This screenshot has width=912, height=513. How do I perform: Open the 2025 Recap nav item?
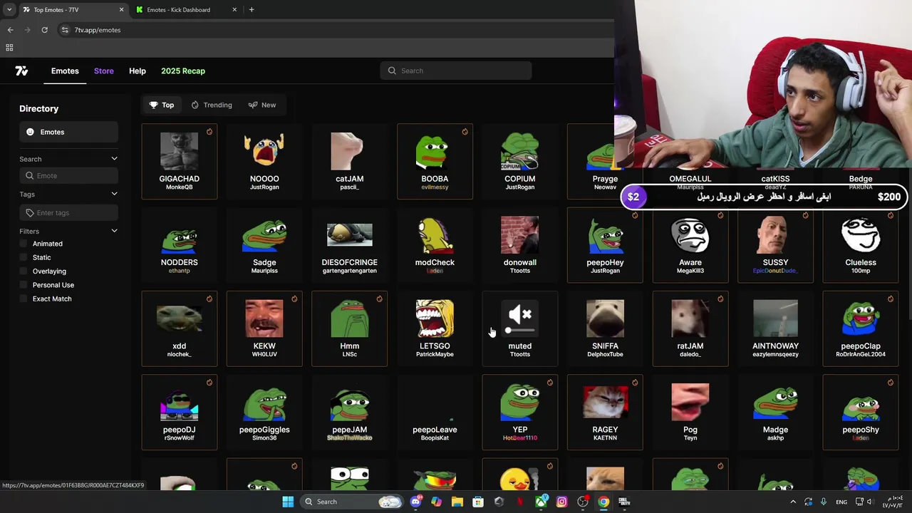pyautogui.click(x=183, y=71)
